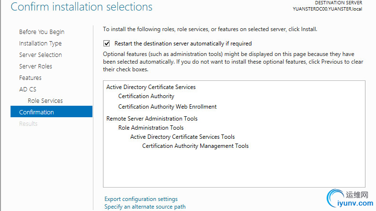Select the highlighted Confirmation step
This screenshot has height=211, width=376.
coord(36,112)
